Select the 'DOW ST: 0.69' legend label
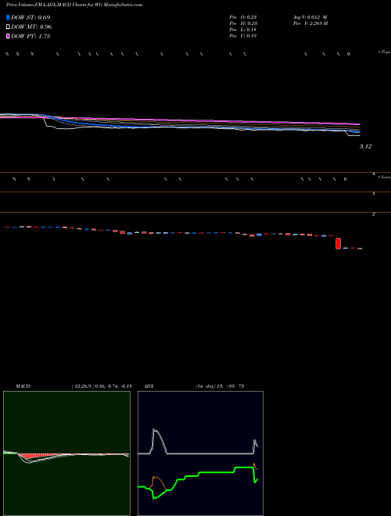This screenshot has height=516, width=391. 30,17
